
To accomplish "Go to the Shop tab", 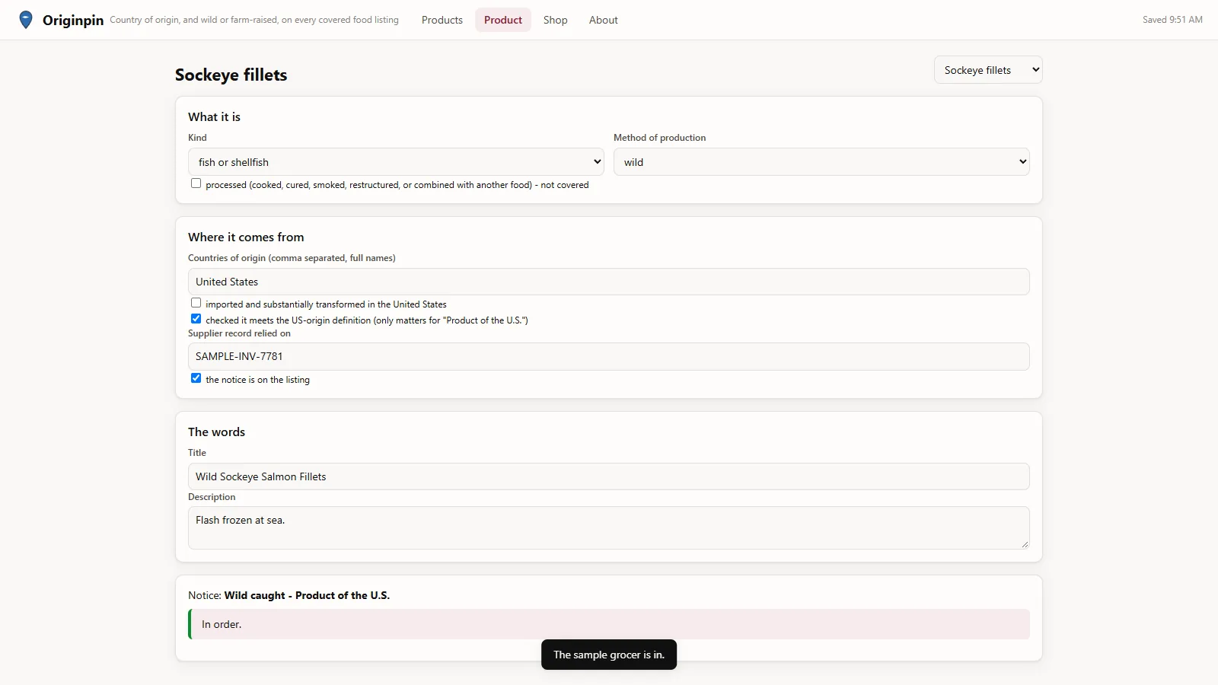I will point(556,20).
